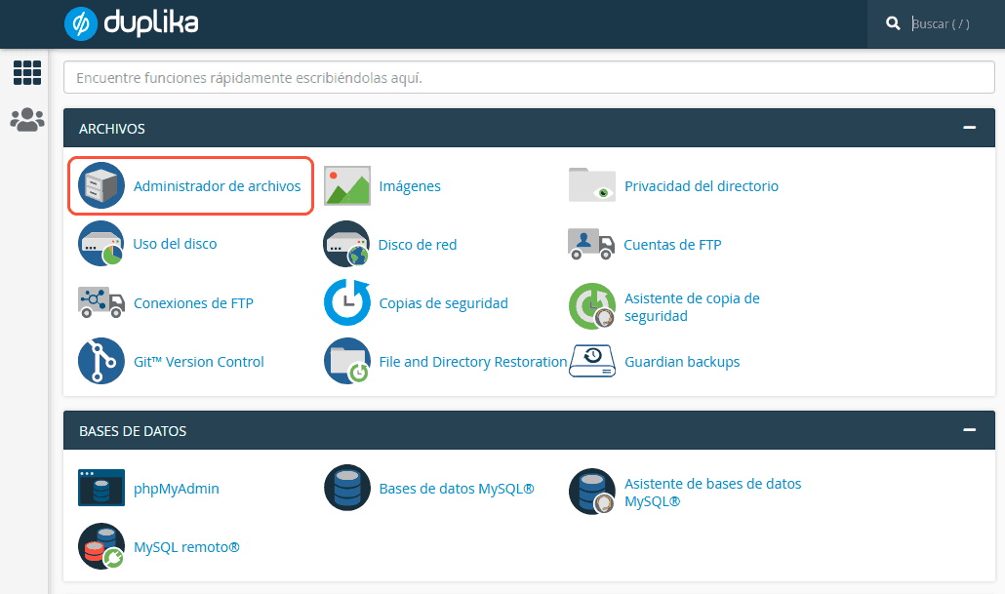Select the Cuentas de FTP icon
The image size is (1005, 594).
[x=591, y=244]
